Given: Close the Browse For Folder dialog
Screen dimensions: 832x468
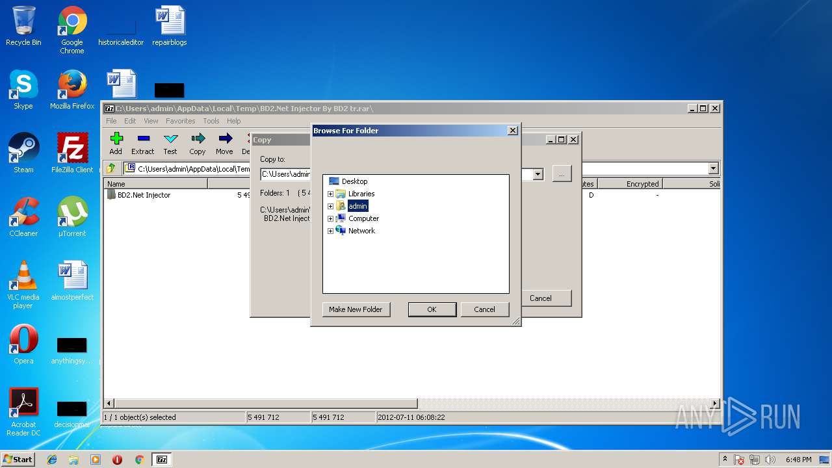Looking at the screenshot, I should click(512, 131).
